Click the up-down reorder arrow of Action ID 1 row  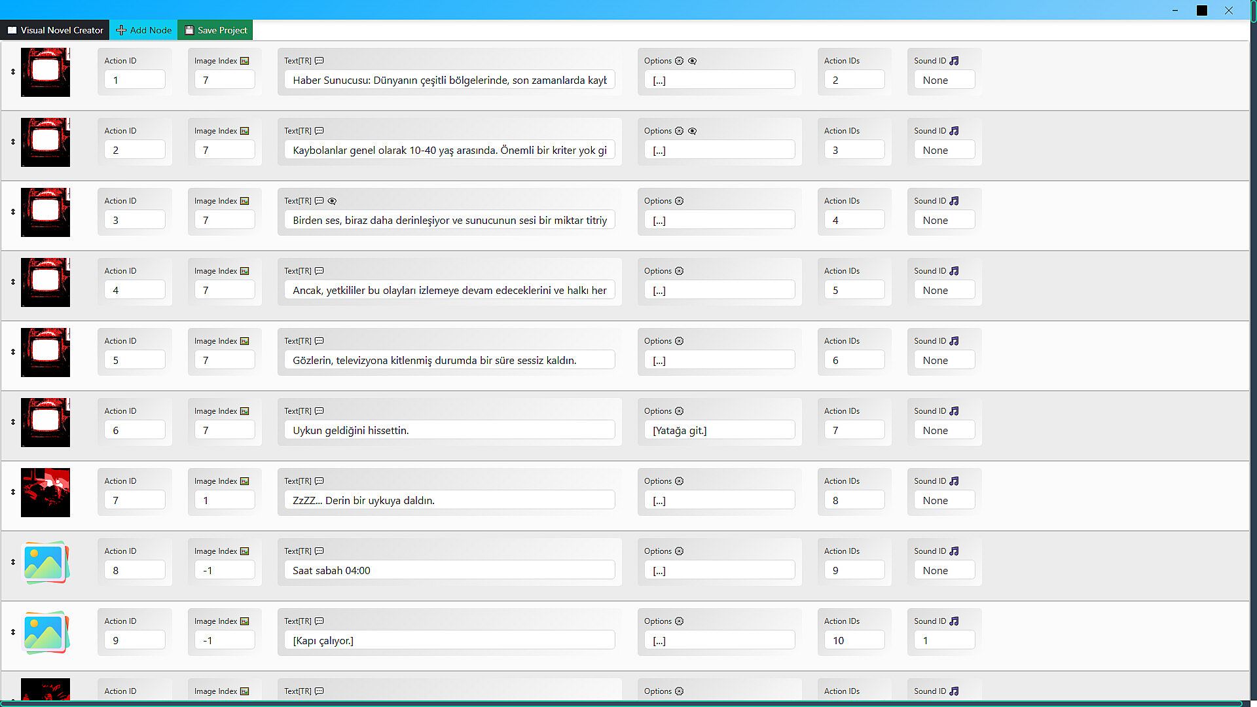12,72
